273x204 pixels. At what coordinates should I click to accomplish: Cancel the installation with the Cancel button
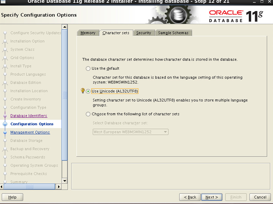260,197
